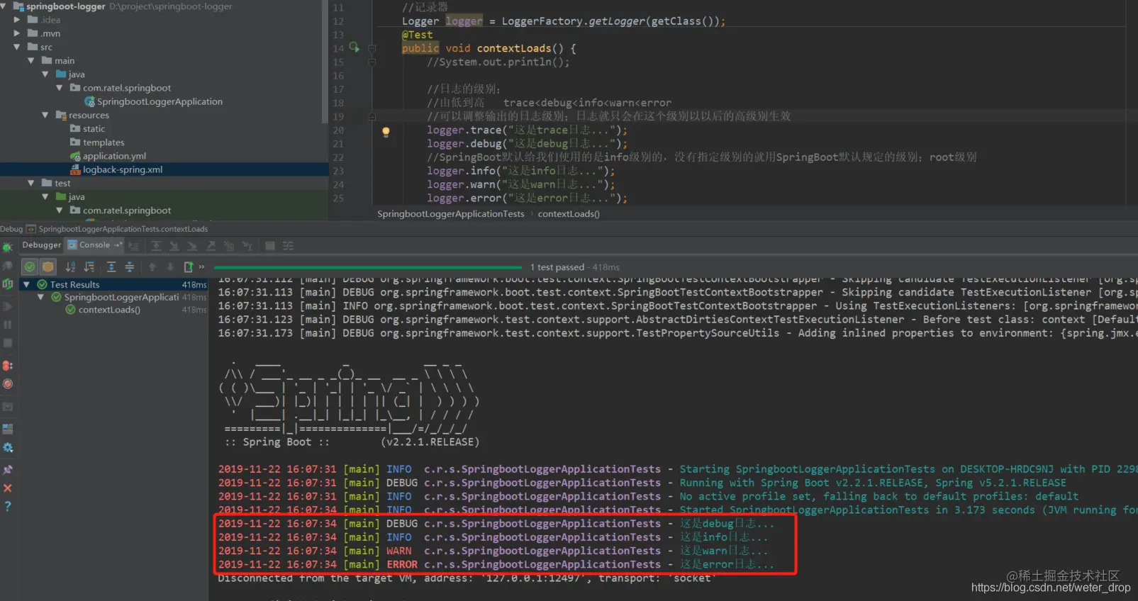This screenshot has height=601, width=1138.
Task: Click Resume Program icon
Action: 8,306
